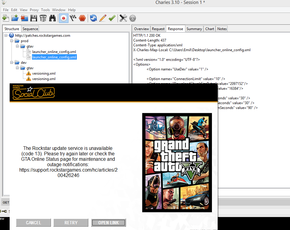The height and width of the screenshot is (230, 290).
Task: Open the Proxy menu
Action: [x=34, y=10]
